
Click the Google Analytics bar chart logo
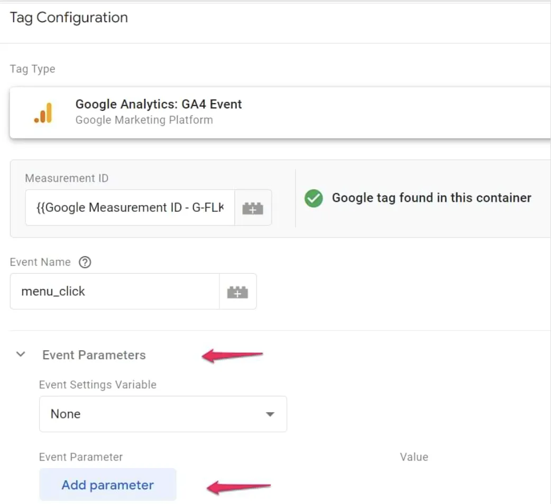43,113
